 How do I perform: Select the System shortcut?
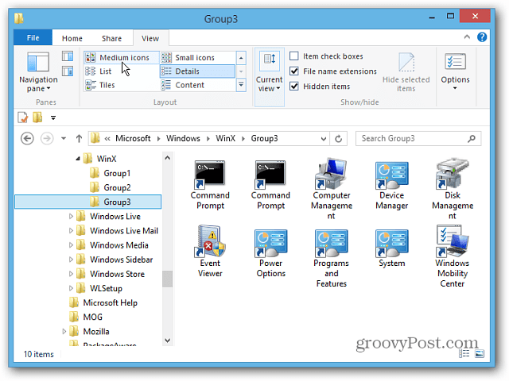(x=392, y=248)
